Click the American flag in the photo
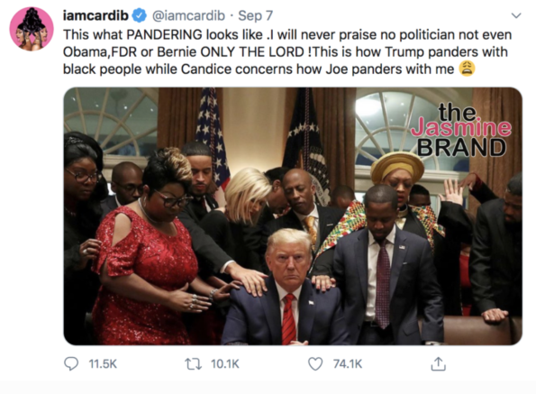This screenshot has height=394, width=536. pos(212,137)
